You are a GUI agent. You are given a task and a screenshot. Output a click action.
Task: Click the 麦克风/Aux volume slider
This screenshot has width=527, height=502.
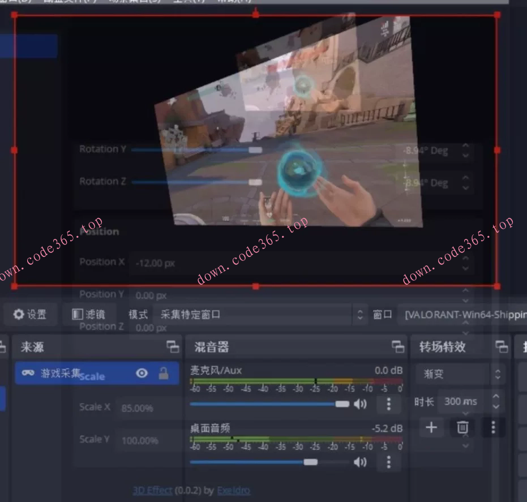tap(269, 404)
